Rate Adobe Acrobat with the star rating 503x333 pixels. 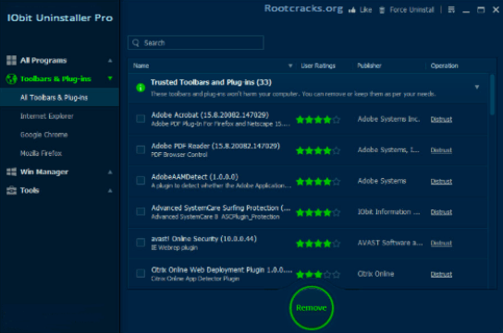tap(318, 120)
